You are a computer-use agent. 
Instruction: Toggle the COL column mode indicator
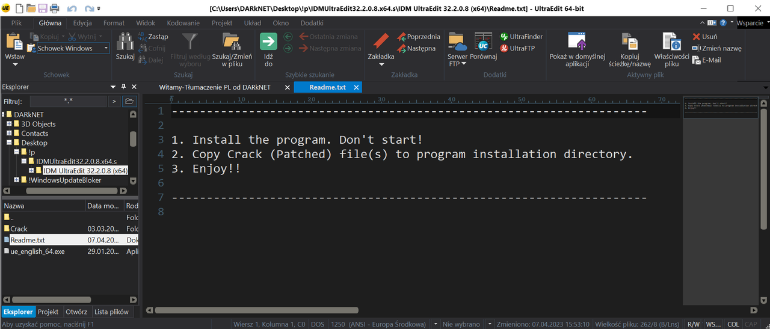click(733, 324)
